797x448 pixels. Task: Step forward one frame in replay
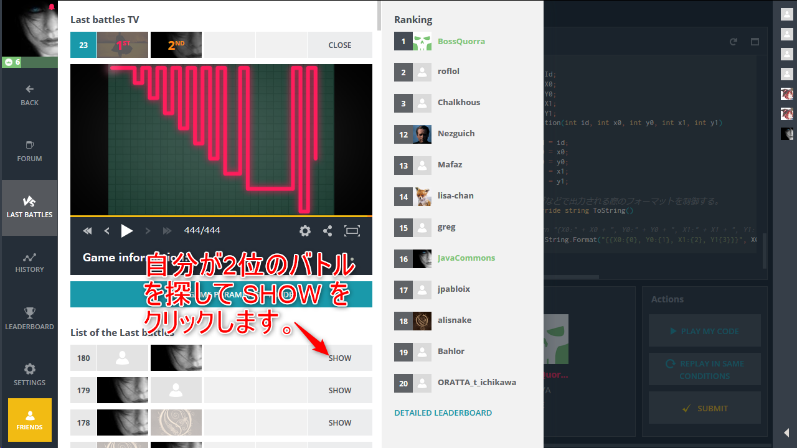(148, 231)
